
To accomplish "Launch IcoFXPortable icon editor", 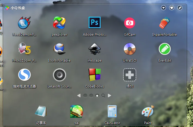I will [60, 49].
